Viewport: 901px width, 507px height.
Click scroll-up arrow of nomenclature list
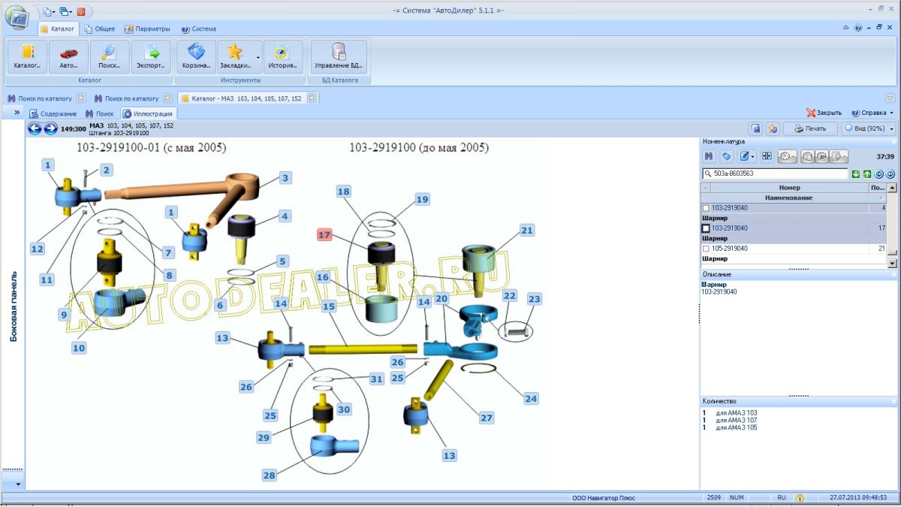click(x=891, y=188)
